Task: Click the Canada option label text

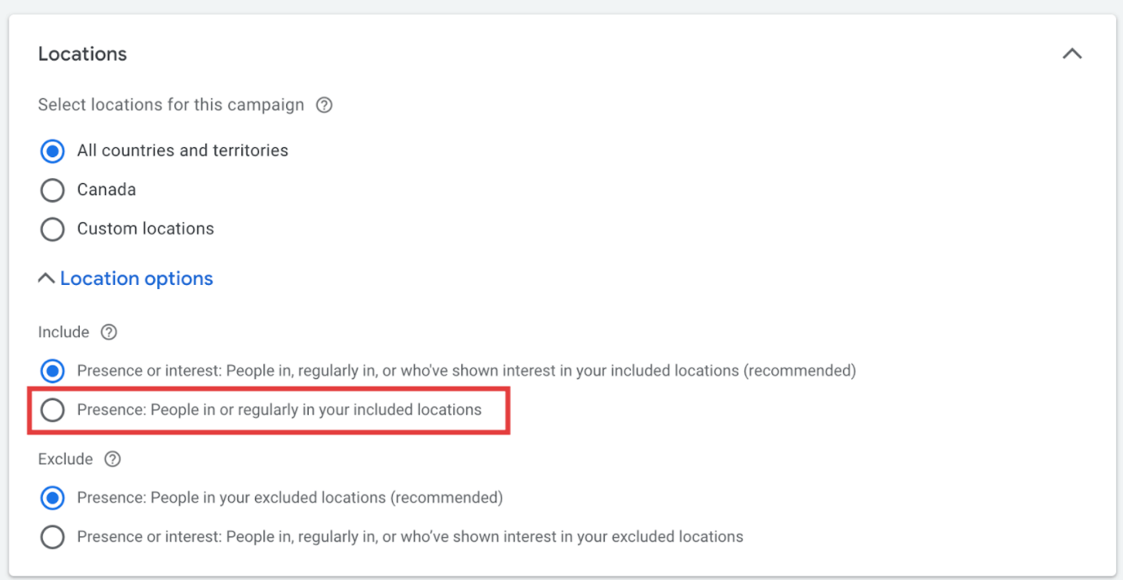Action: coord(107,189)
